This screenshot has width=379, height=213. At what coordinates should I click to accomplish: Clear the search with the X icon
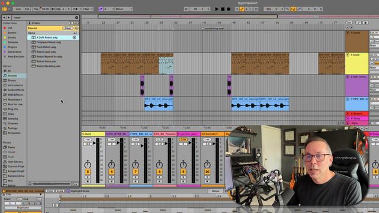pos(76,18)
